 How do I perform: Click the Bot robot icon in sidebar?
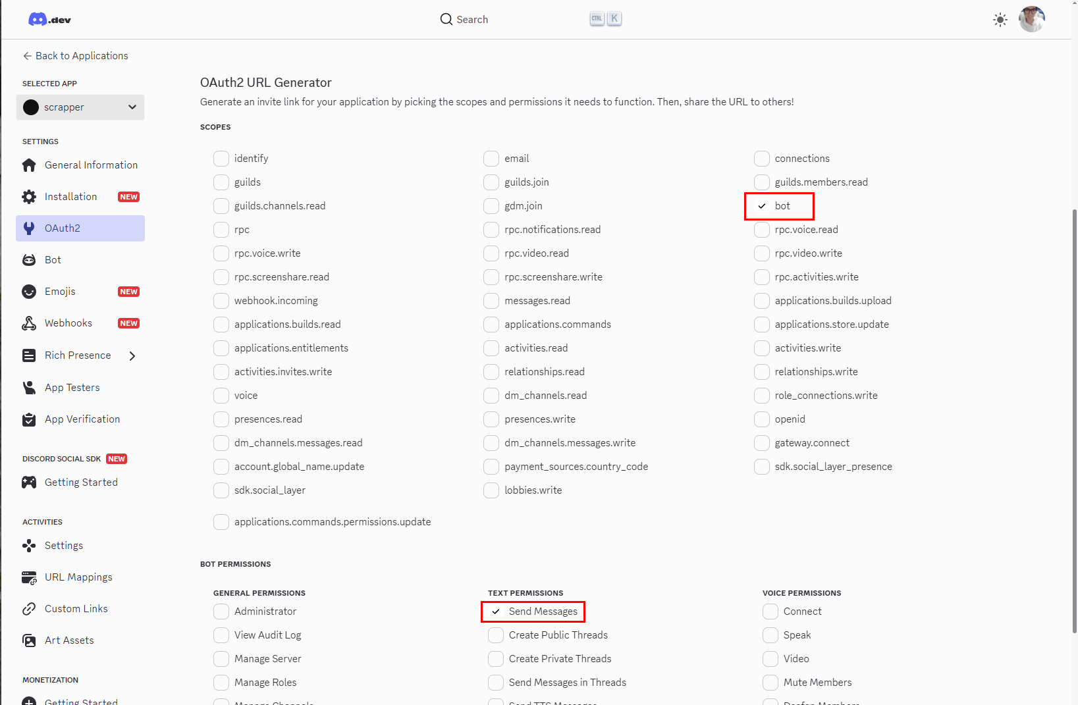tap(29, 260)
